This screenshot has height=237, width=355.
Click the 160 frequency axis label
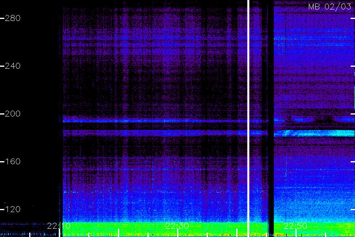coord(13,162)
